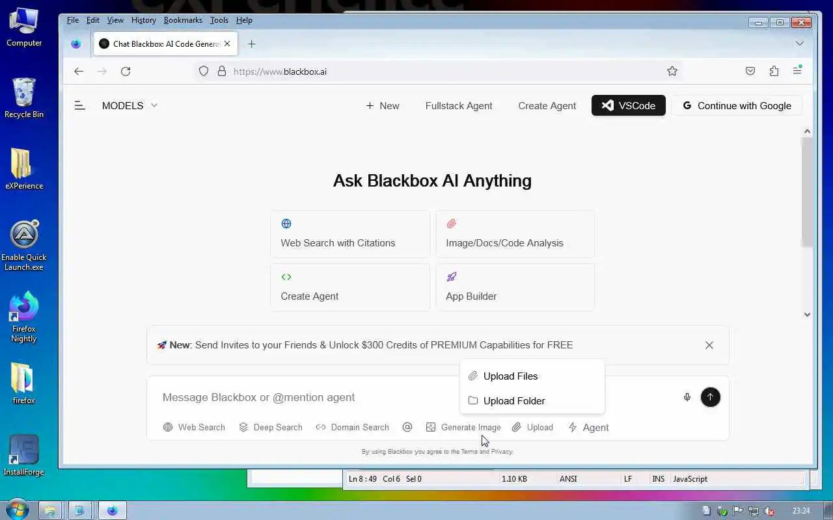The width and height of the screenshot is (833, 520).
Task: Choose the App Builder card
Action: (x=515, y=287)
